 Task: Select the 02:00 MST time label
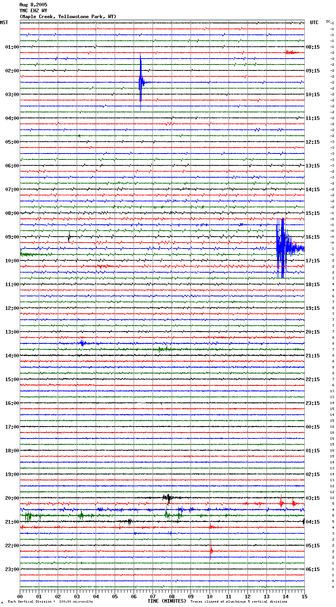click(x=12, y=71)
